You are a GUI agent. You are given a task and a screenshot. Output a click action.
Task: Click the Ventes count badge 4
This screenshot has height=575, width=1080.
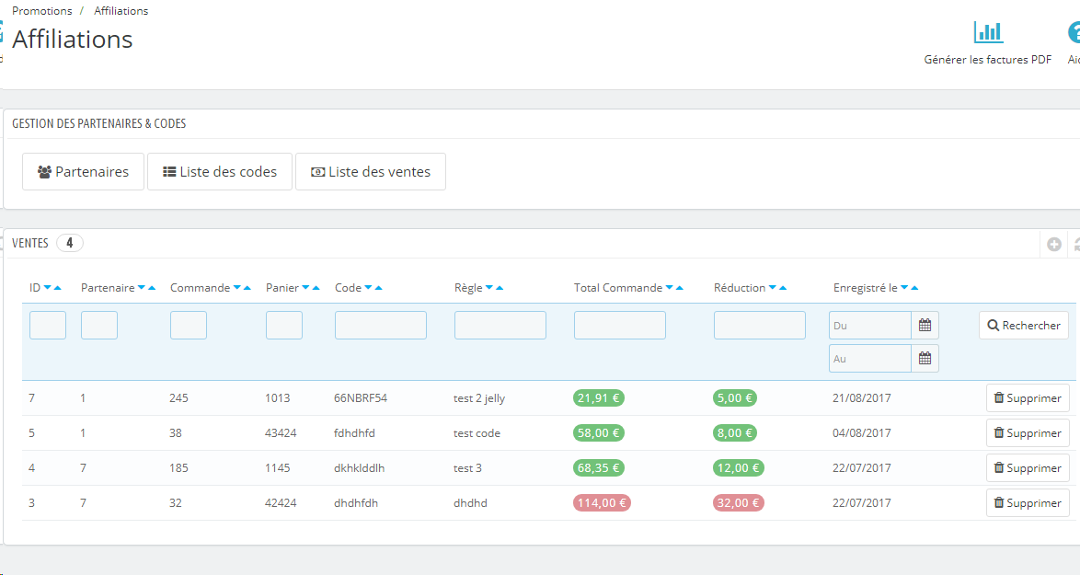(70, 243)
